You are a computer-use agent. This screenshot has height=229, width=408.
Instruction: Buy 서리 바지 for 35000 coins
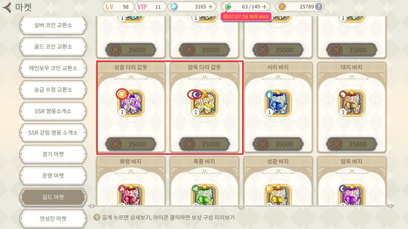click(278, 144)
